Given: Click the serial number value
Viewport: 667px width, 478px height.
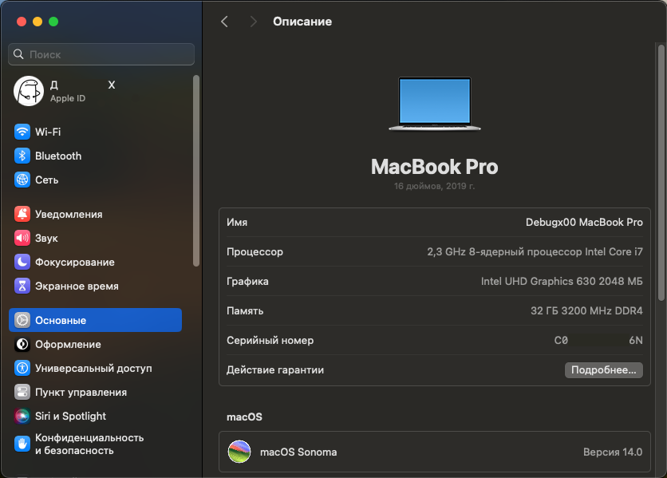Looking at the screenshot, I should [598, 341].
